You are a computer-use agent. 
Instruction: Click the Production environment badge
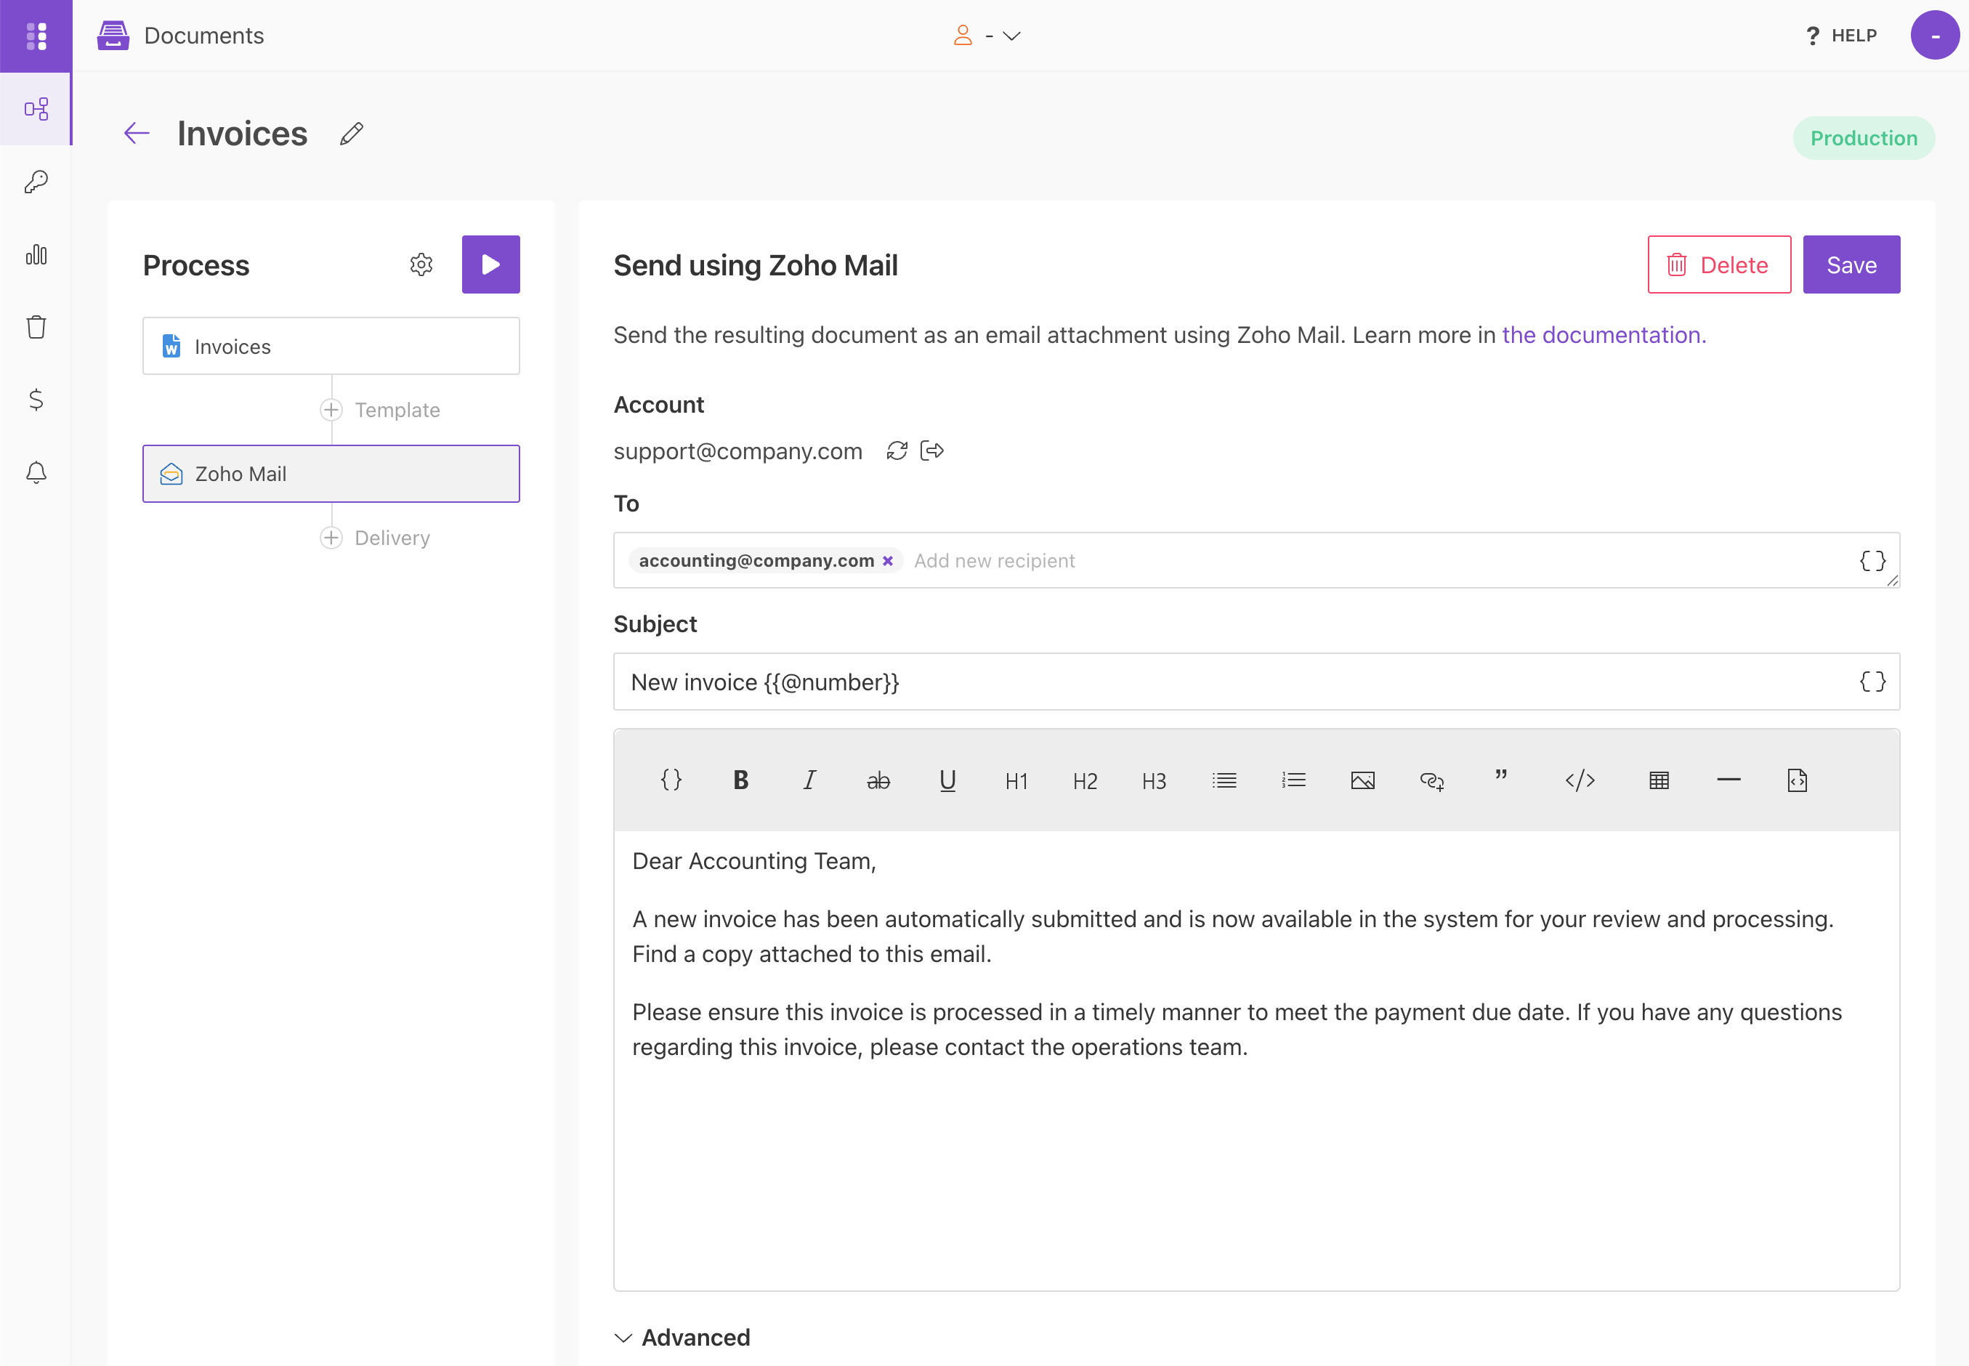coord(1863,138)
